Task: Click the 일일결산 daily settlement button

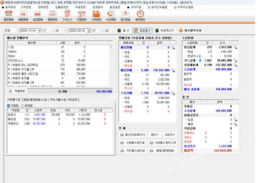Action: [142, 31]
